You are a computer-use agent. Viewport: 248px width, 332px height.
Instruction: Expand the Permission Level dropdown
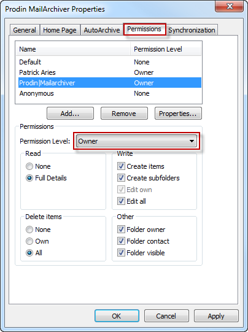[x=136, y=141]
